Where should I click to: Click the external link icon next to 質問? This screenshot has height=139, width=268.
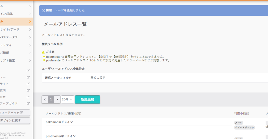[28, 90]
